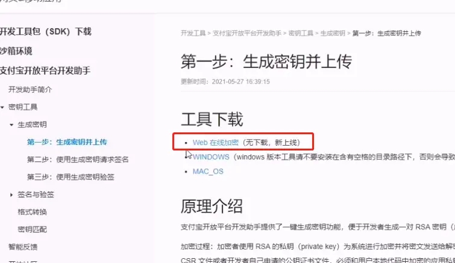Click the page title 第一步：生成密钥并上传
The height and width of the screenshot is (263, 455).
pos(266,61)
